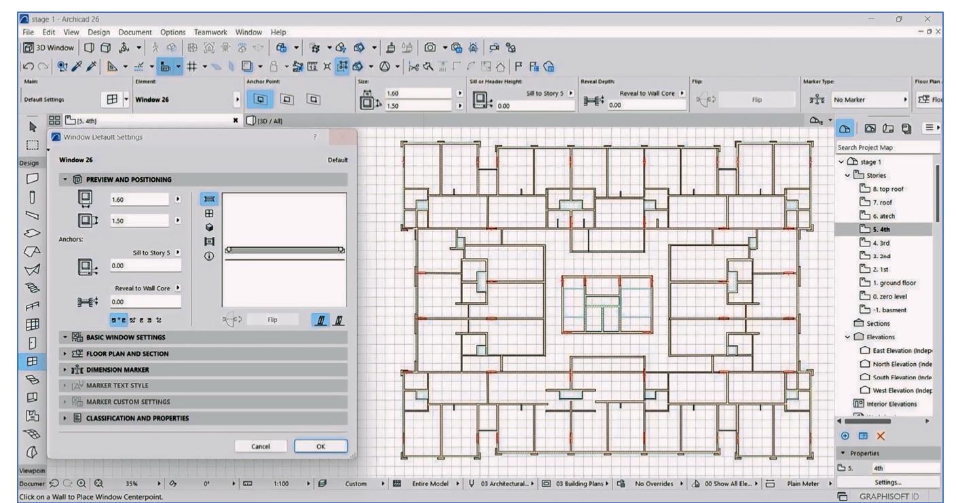Switch preview to floor plan view
The height and width of the screenshot is (503, 956).
(x=210, y=199)
